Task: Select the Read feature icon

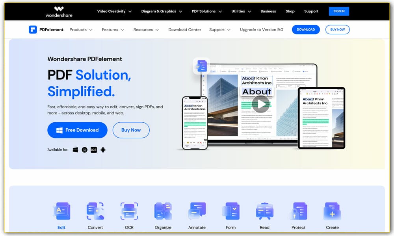Action: point(264,210)
